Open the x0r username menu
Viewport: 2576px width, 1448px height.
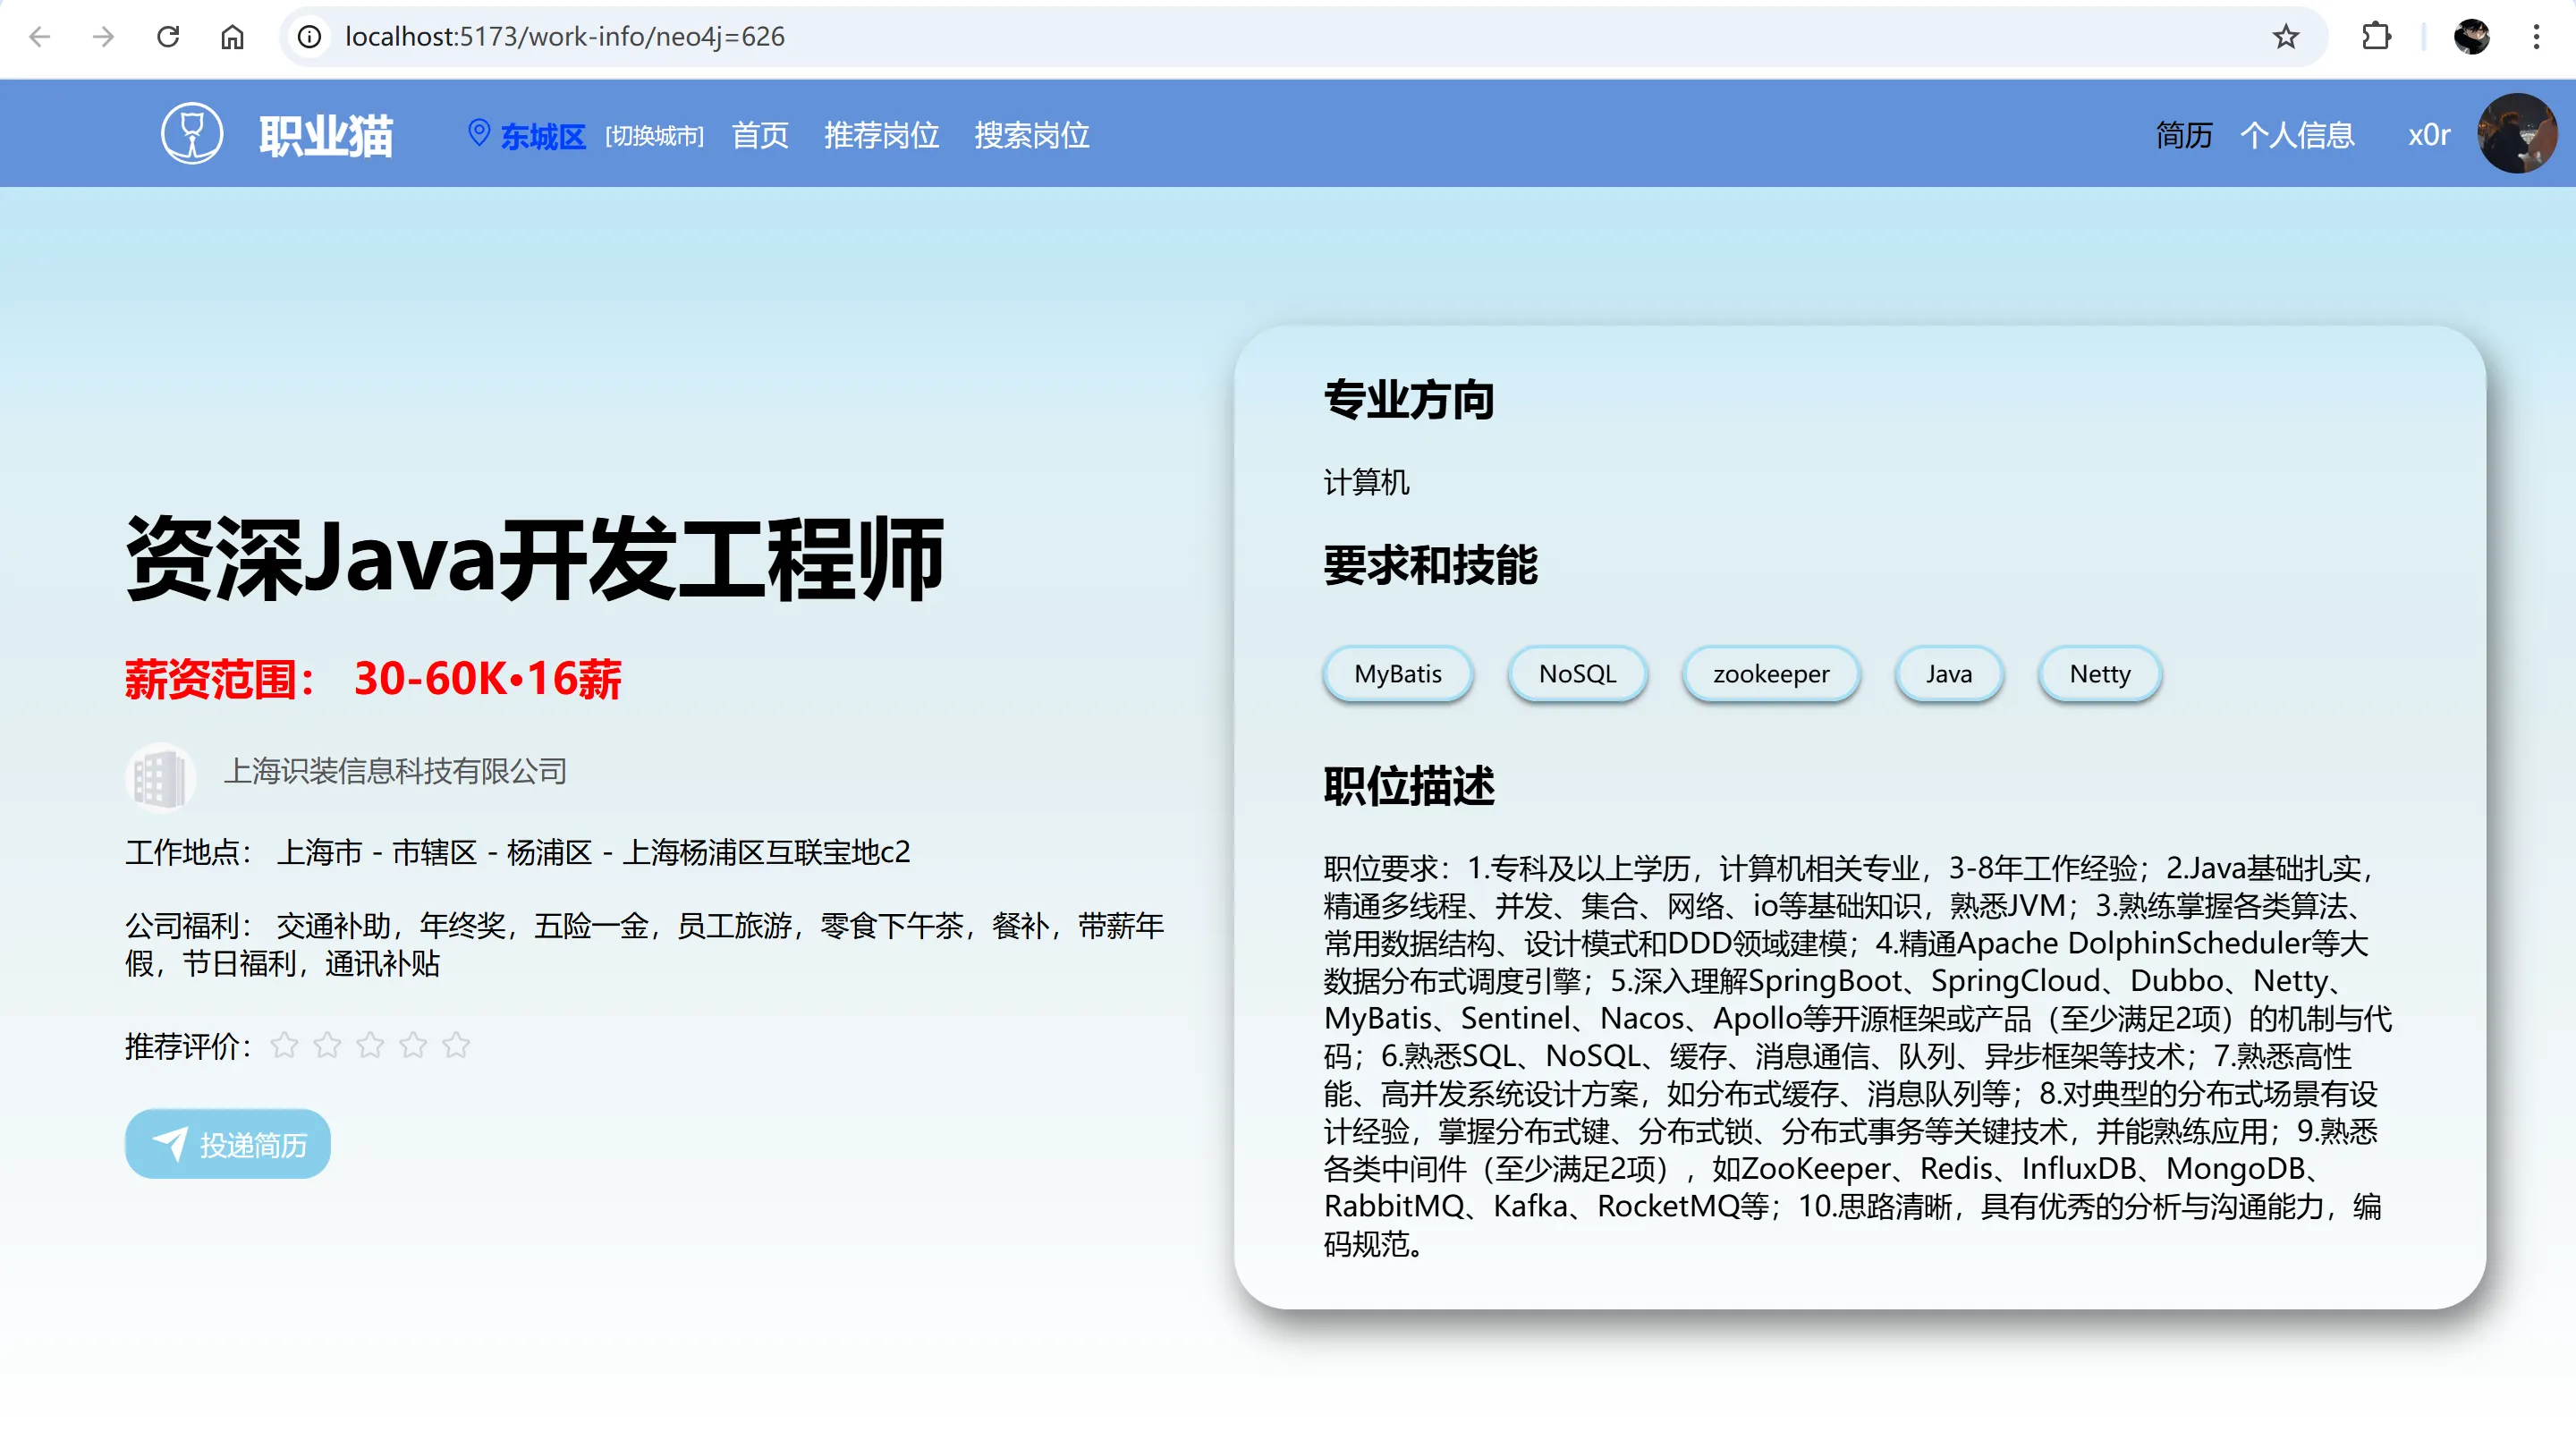pos(2428,135)
